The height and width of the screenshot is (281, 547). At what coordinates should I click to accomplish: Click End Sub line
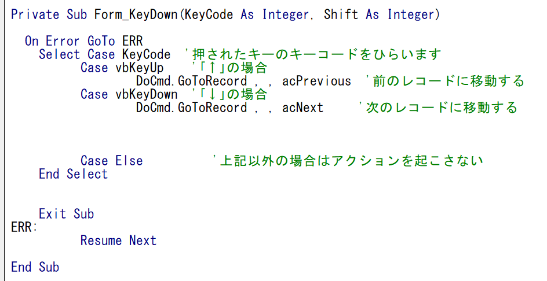tap(35, 267)
